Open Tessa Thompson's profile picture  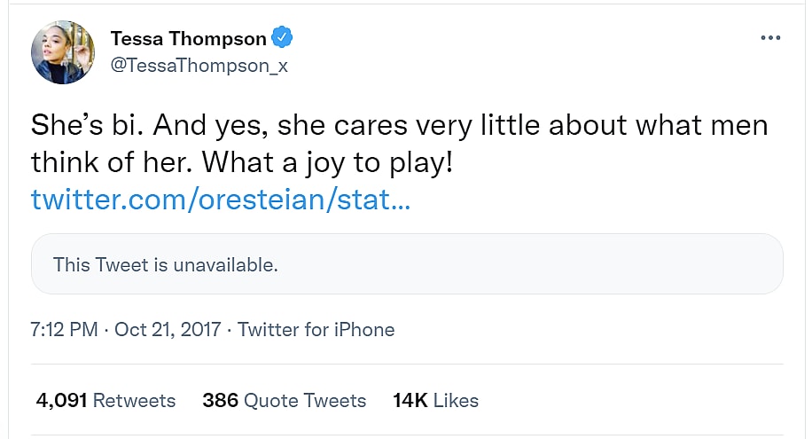(64, 51)
